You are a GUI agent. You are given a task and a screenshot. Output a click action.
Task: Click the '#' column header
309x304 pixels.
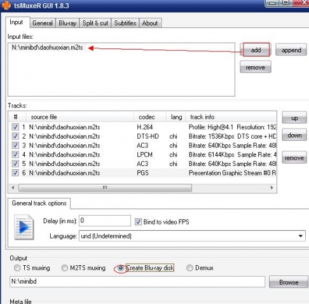click(17, 117)
